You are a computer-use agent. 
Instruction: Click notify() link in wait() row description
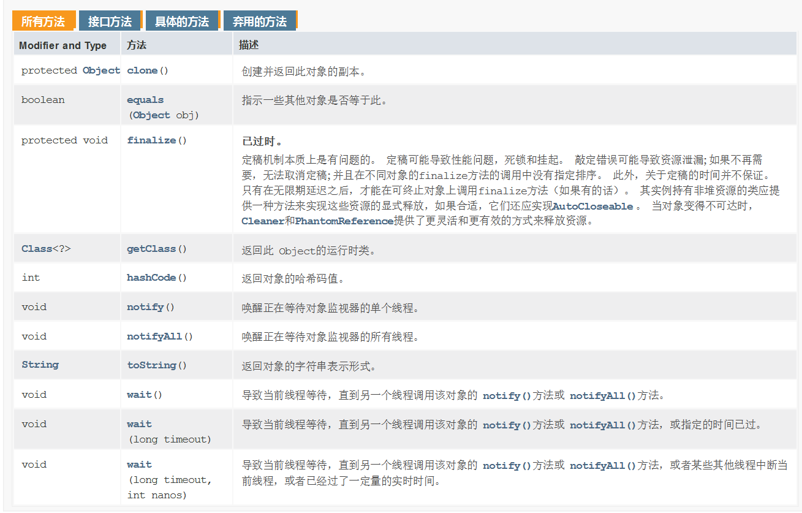pyautogui.click(x=507, y=396)
